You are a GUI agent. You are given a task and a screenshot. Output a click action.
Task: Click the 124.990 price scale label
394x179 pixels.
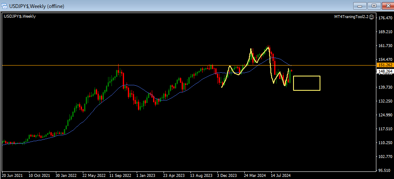pyautogui.click(x=385, y=115)
